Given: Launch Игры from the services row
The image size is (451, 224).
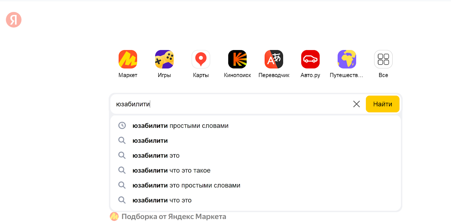Looking at the screenshot, I should [164, 59].
